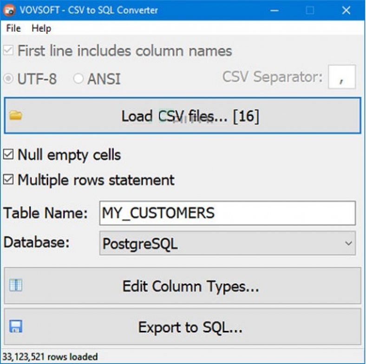Toggle First line includes column names
Image resolution: width=366 pixels, height=364 pixels.
point(8,51)
